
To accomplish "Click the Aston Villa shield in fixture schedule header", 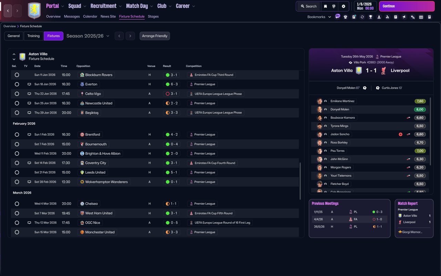I will point(22,57).
